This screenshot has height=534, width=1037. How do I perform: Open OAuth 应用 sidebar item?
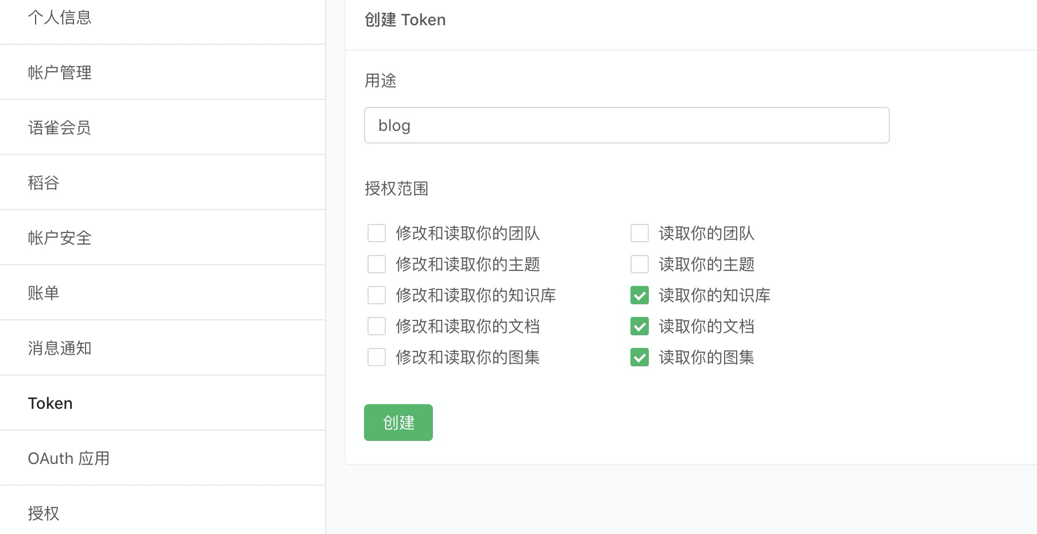tap(69, 459)
